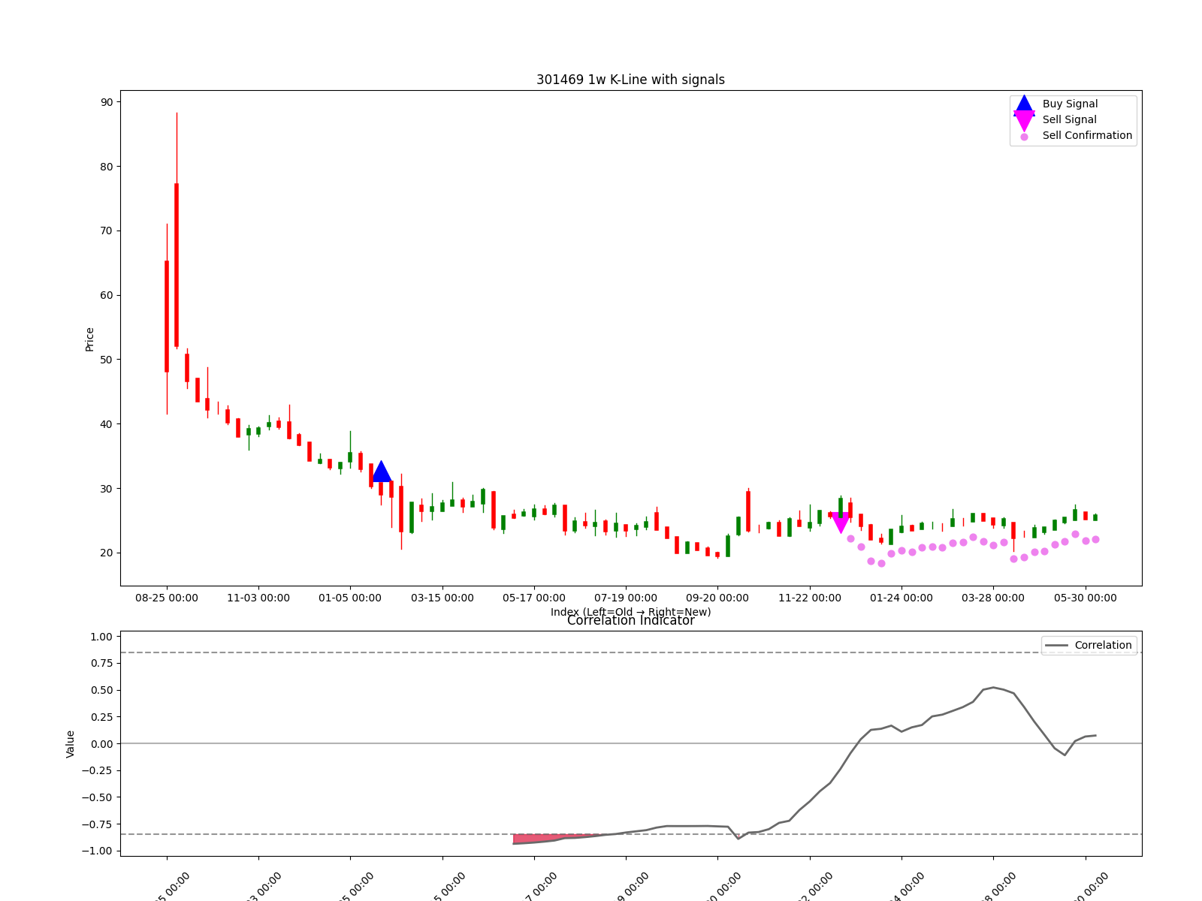Click the Sell Signal legend marker
Image resolution: width=1202 pixels, height=901 pixels.
click(1024, 121)
